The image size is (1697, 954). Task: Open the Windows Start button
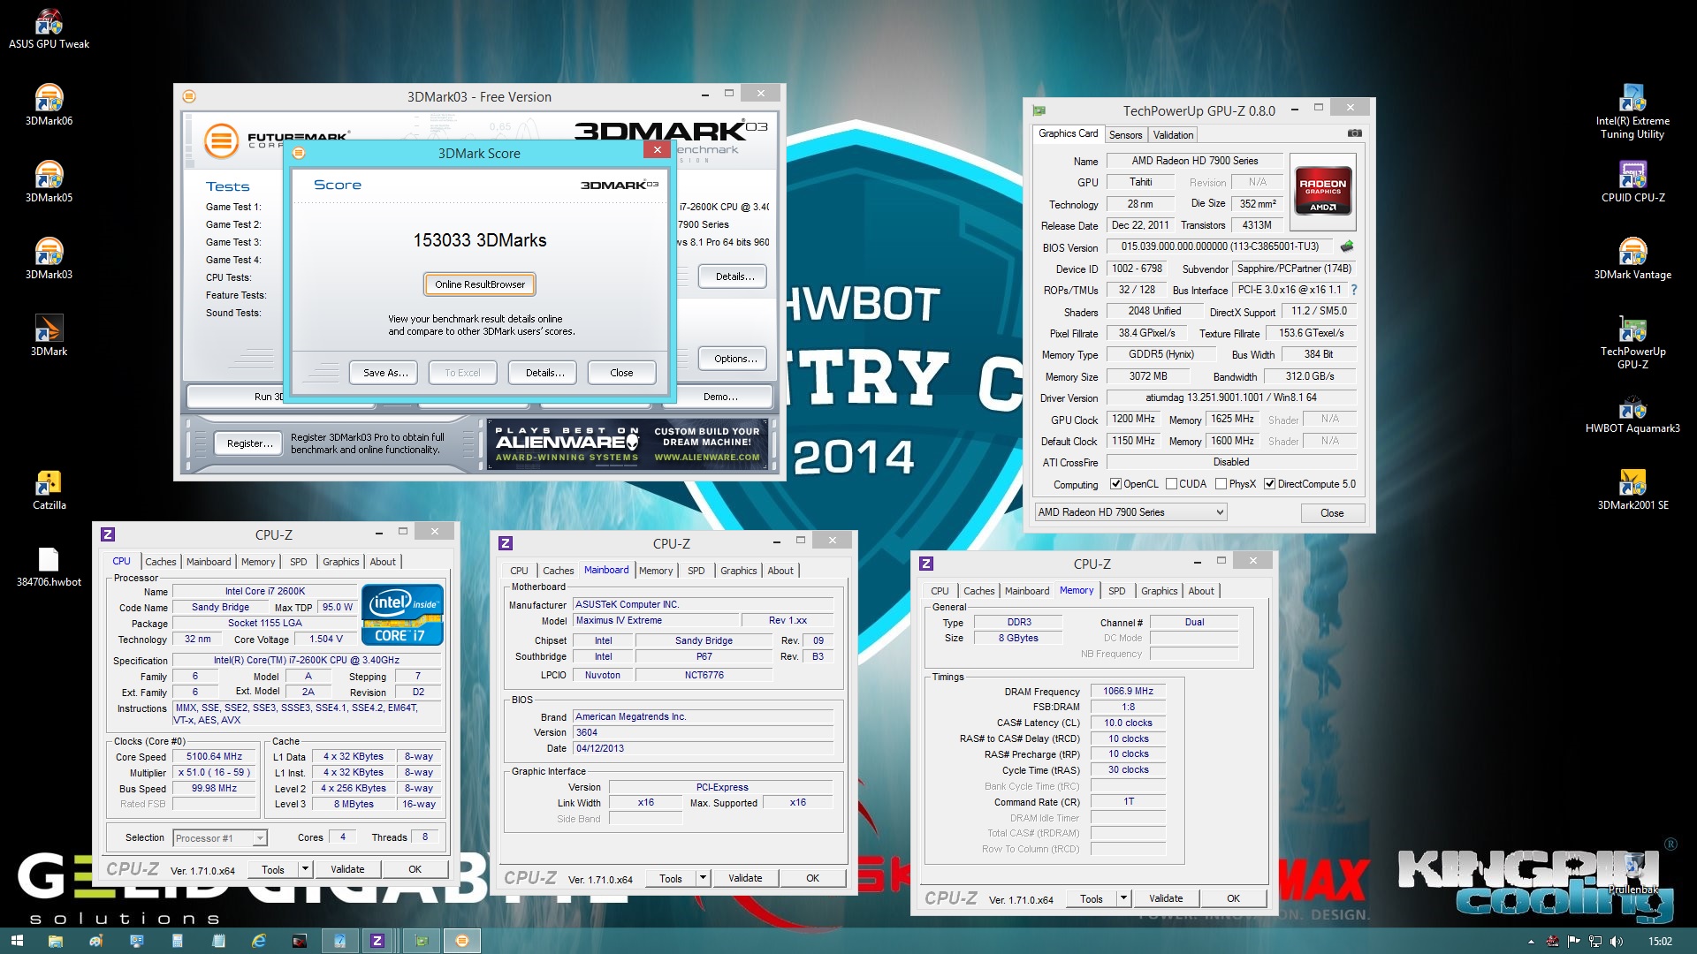coord(16,941)
